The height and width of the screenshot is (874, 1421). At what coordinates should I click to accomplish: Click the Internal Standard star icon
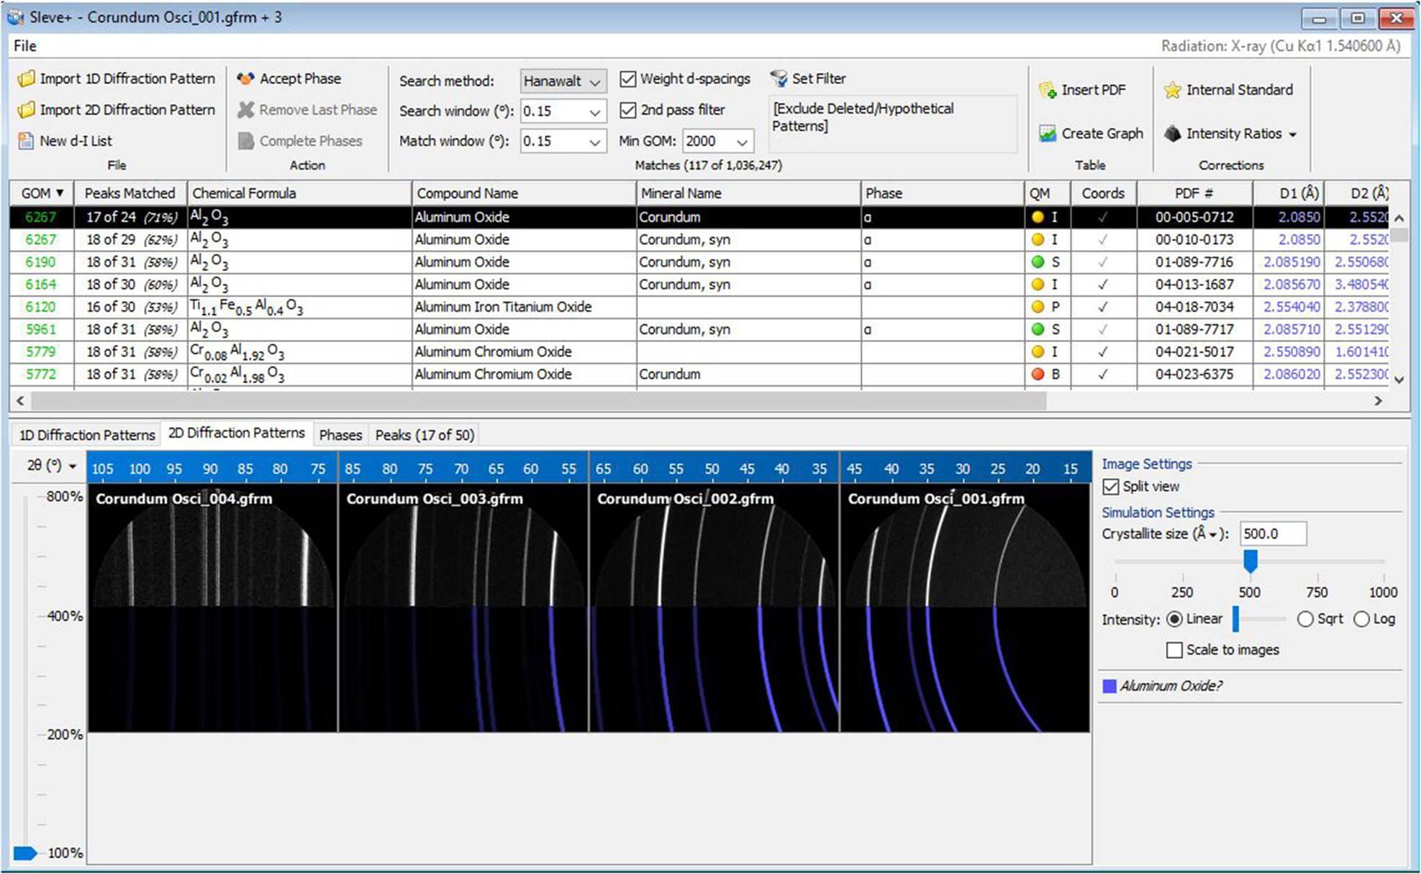[1173, 91]
